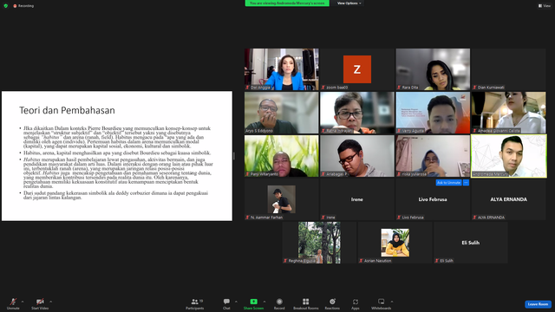Screen dimensions: 555x312
Task: Open the View Options dropdown
Action: (x=349, y=3)
